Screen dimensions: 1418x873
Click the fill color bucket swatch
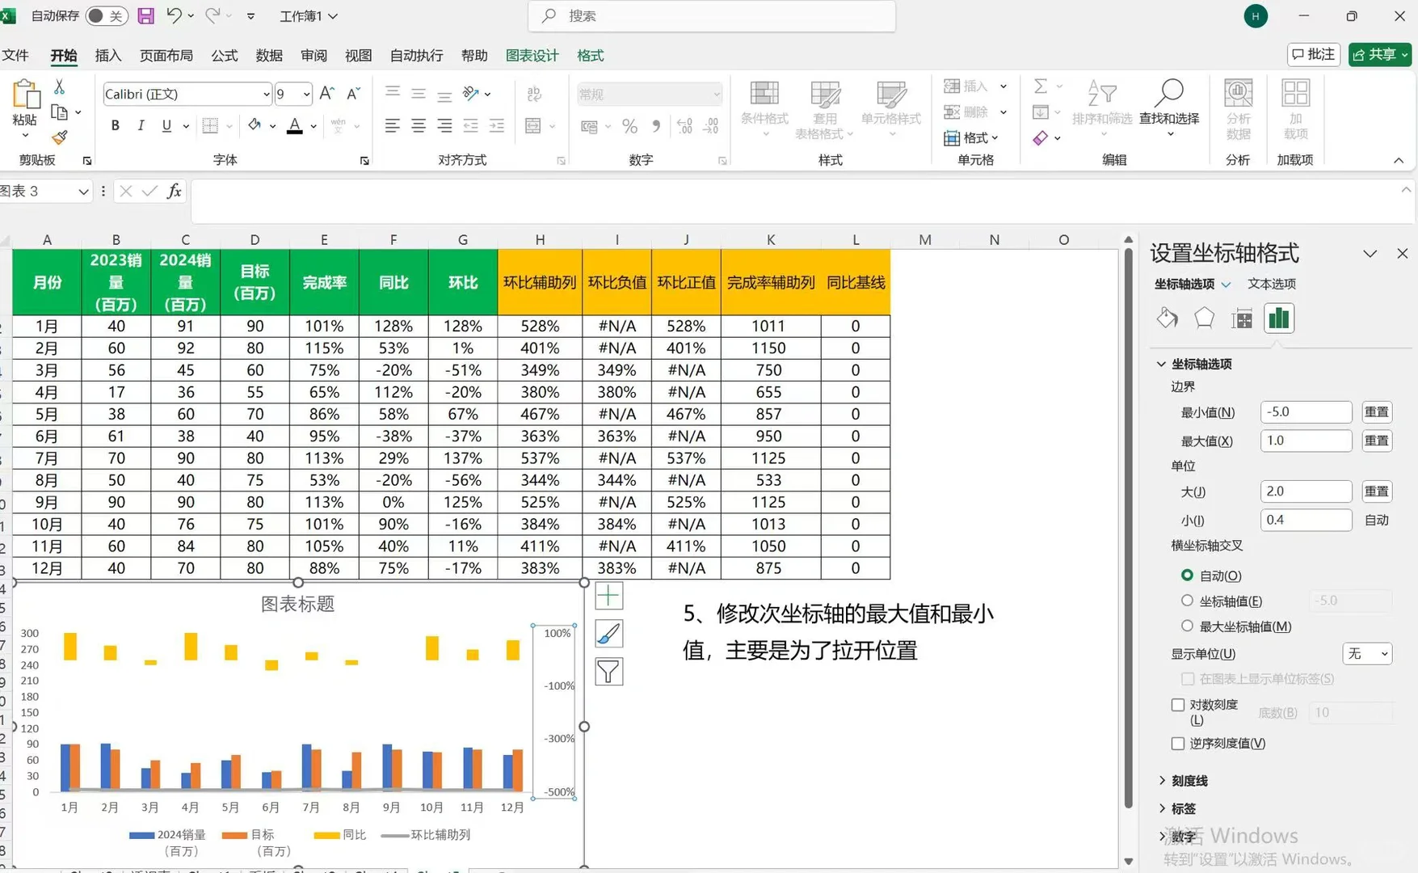coord(255,125)
